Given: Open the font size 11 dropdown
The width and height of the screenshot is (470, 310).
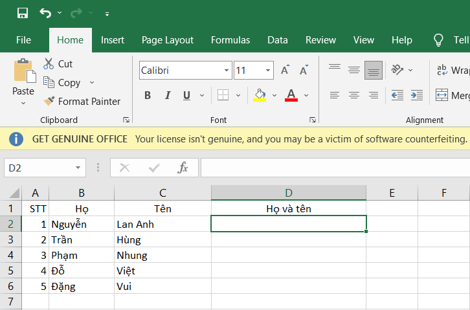Looking at the screenshot, I should click(268, 71).
